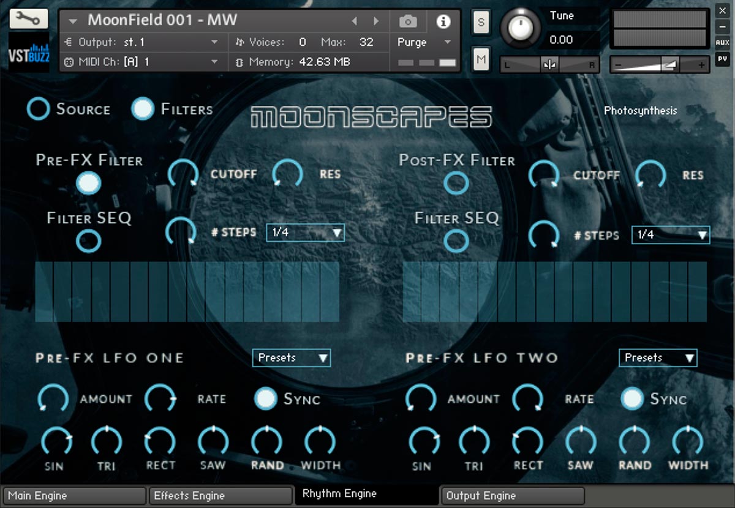
Task: Click the LFO Two RECT knob
Action: (528, 442)
